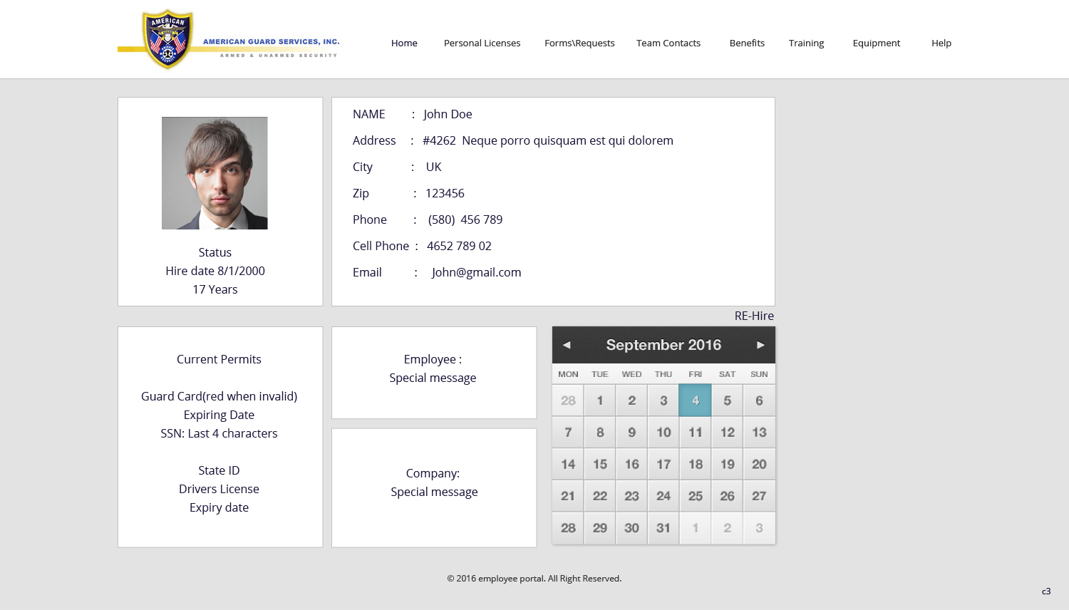Open the Equipment section
1069x610 pixels.
pos(877,43)
